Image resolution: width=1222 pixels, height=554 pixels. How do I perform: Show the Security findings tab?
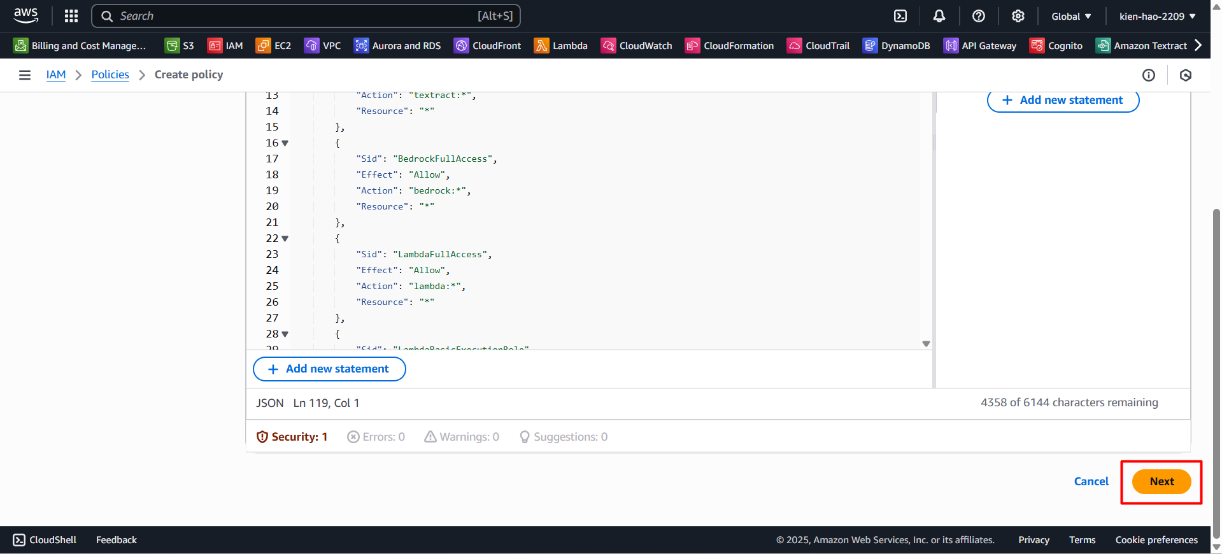(292, 437)
